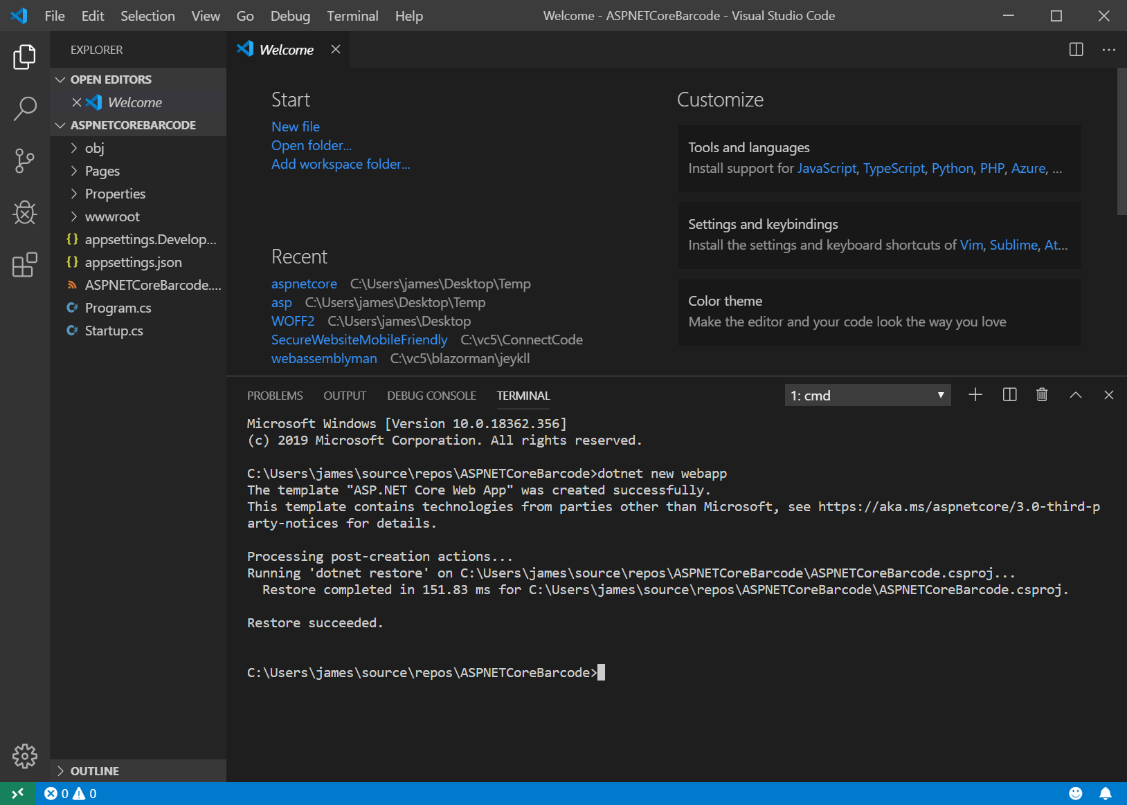
Task: Create a new terminal with plus icon
Action: point(975,395)
